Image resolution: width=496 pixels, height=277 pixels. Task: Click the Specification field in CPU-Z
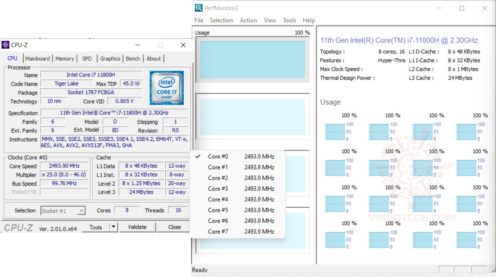[114, 113]
